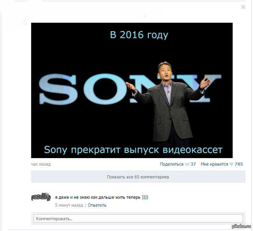Focus the 'Комментировать..' input field
Screen dimensions: 253x231
click(x=138, y=219)
